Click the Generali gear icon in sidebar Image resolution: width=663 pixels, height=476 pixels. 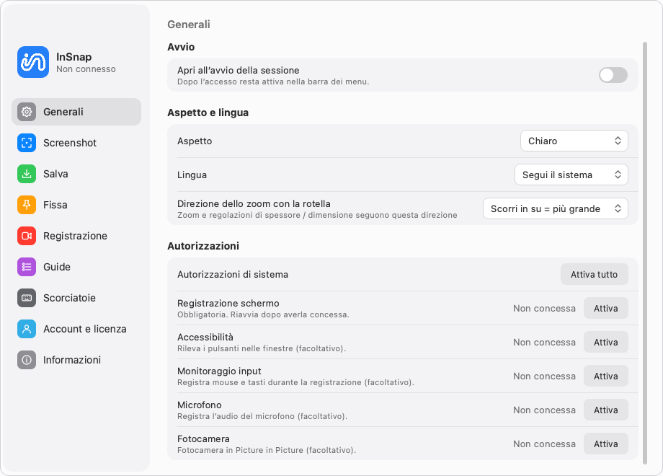(27, 112)
